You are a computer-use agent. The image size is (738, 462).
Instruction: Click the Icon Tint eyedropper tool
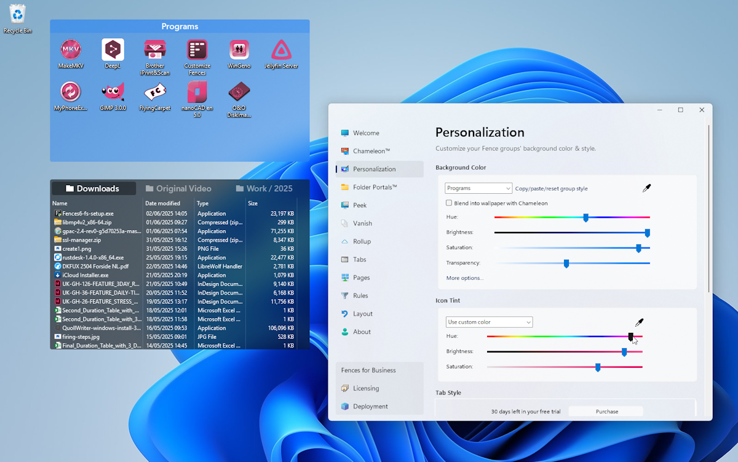tap(640, 322)
